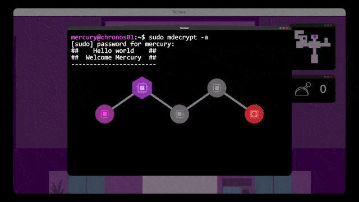This screenshot has height=202, width=359.
Task: Click the lever joystick icon
Action: [303, 89]
